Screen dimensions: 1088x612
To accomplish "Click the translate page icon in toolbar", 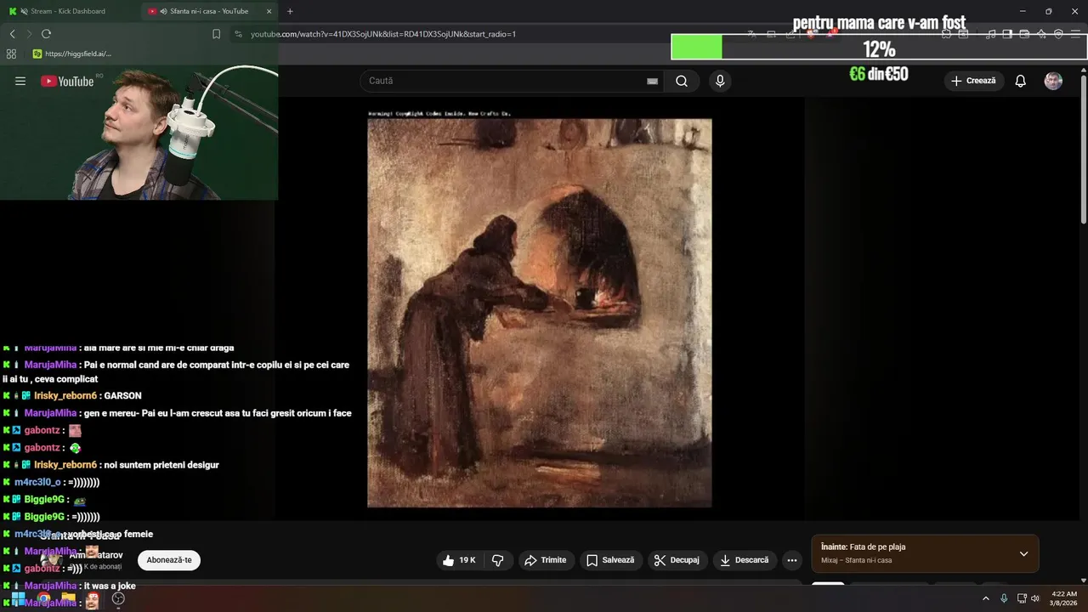I will click(753, 34).
